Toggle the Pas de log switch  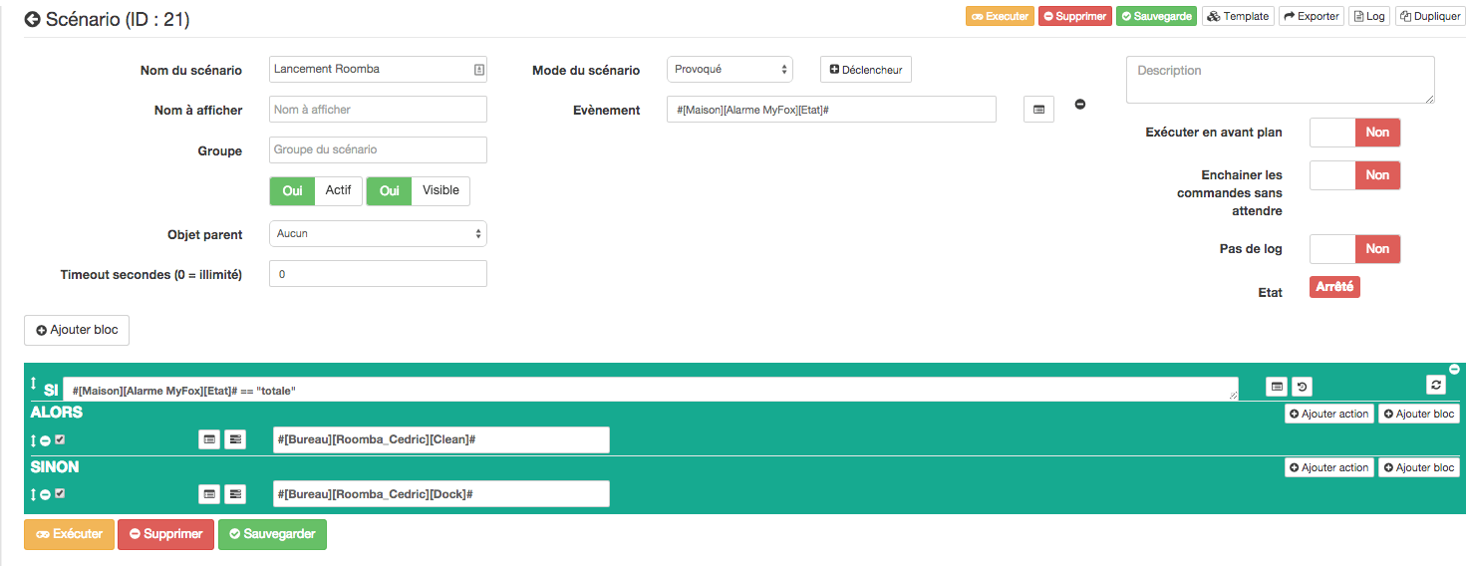click(x=1354, y=249)
